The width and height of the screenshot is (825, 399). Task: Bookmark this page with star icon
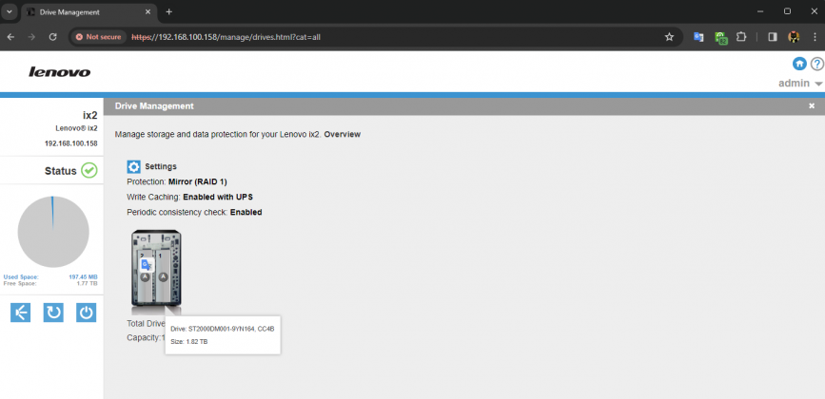[669, 37]
